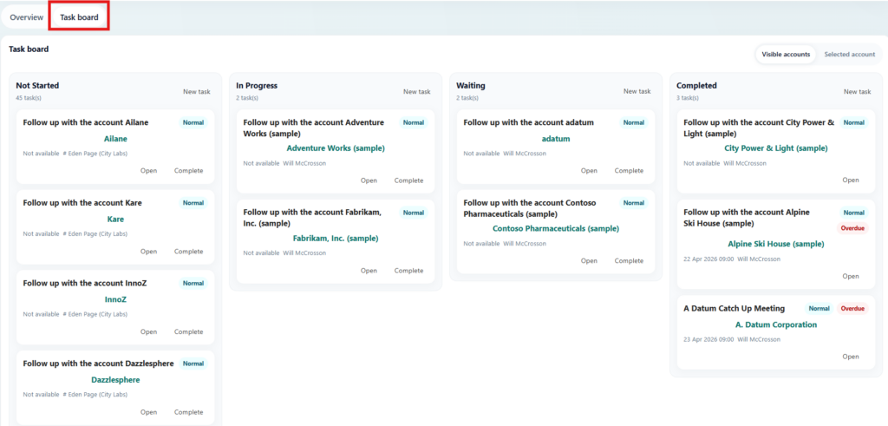The image size is (888, 426).
Task: Click the Overdue badge on A Datum Catch Up
Action: pyautogui.click(x=852, y=309)
